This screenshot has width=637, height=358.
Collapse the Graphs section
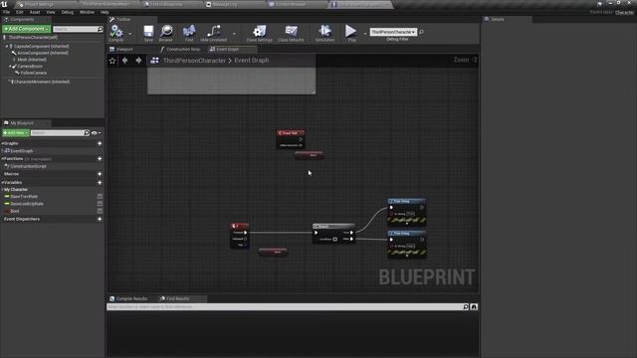(2, 143)
